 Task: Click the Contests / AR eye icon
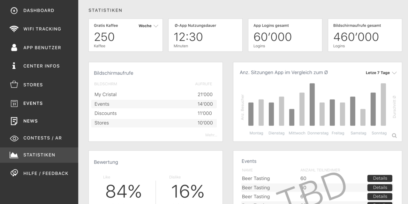tap(14, 138)
